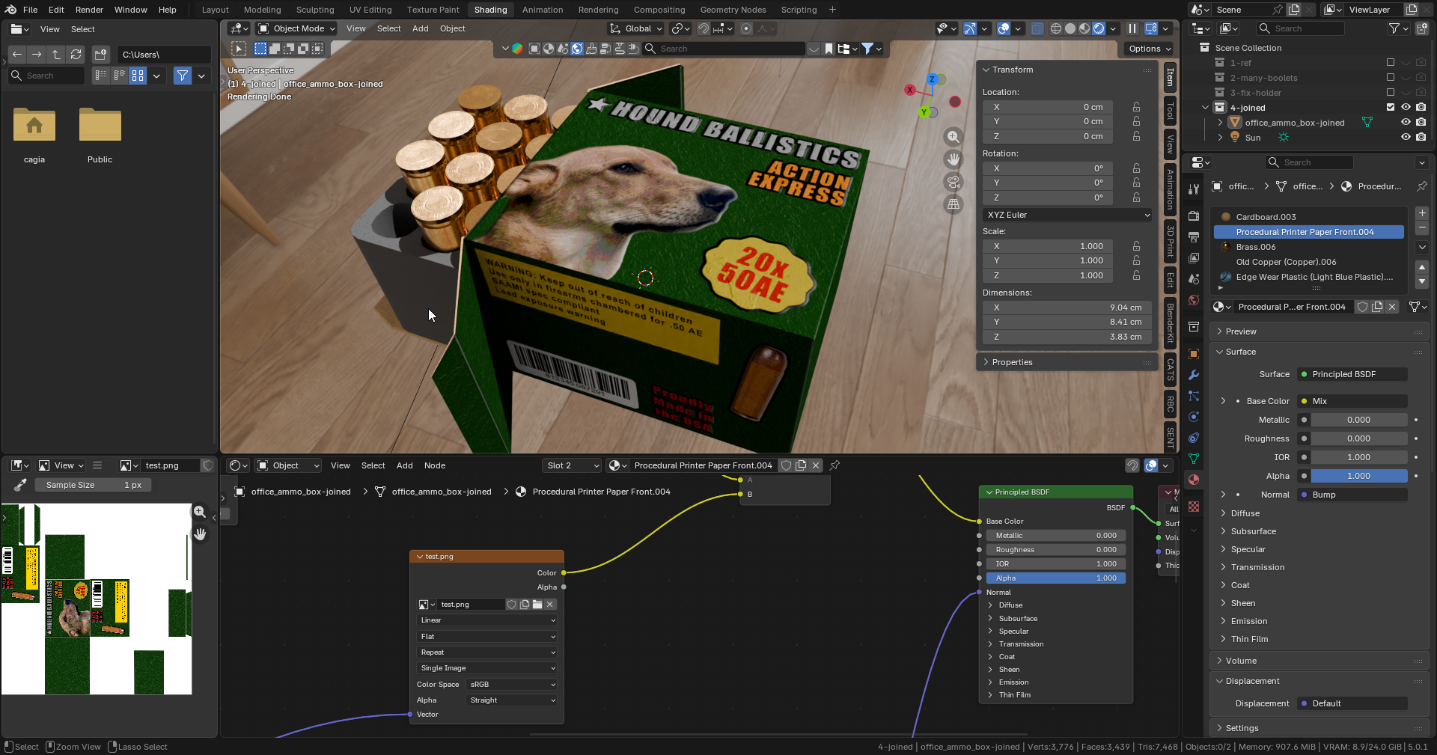Click the Displacement Default button
The height and width of the screenshot is (755, 1437).
(1352, 703)
